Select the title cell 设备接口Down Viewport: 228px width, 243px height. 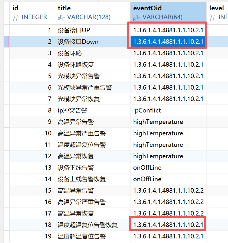[x=78, y=42]
